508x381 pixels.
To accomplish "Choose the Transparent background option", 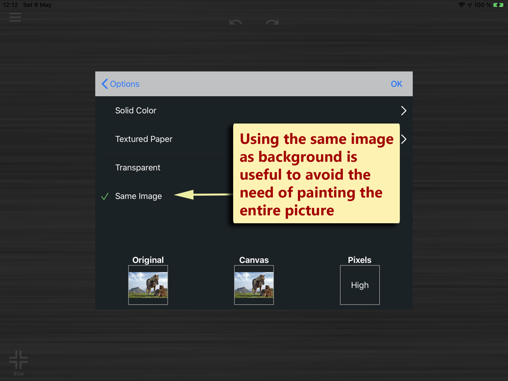I will point(138,168).
